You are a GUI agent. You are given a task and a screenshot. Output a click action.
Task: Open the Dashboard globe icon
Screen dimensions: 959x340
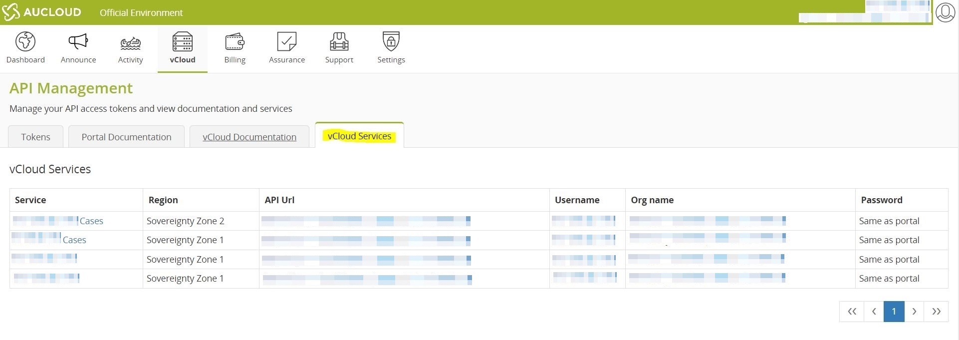pyautogui.click(x=25, y=42)
